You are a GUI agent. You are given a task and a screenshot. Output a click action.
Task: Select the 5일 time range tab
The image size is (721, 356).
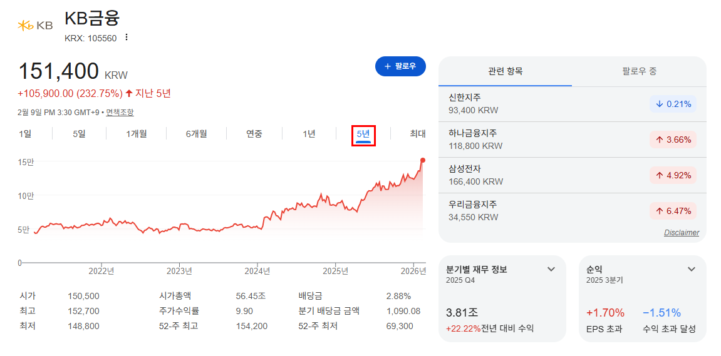pyautogui.click(x=79, y=134)
